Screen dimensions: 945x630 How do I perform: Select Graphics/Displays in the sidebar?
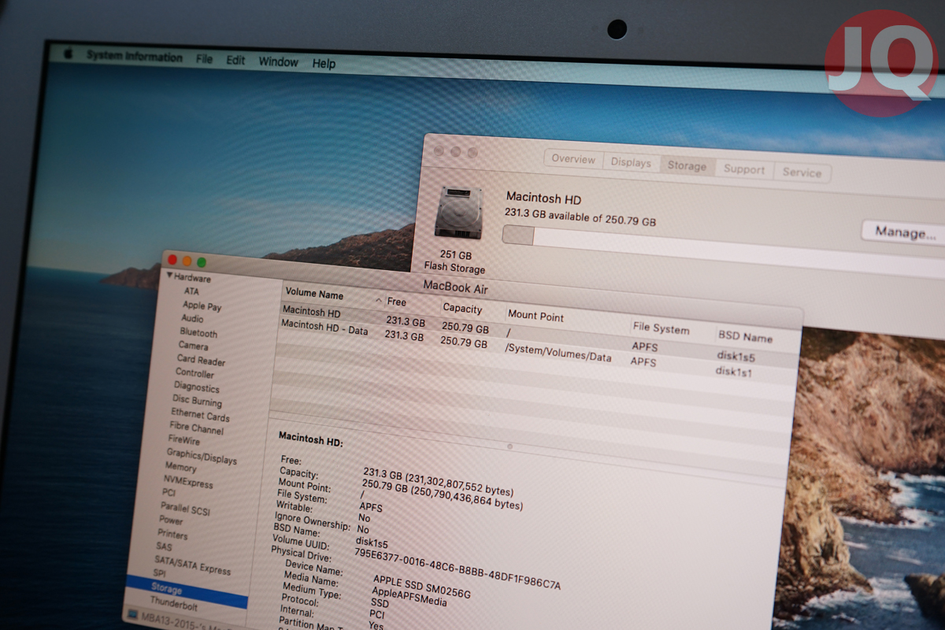pos(202,457)
